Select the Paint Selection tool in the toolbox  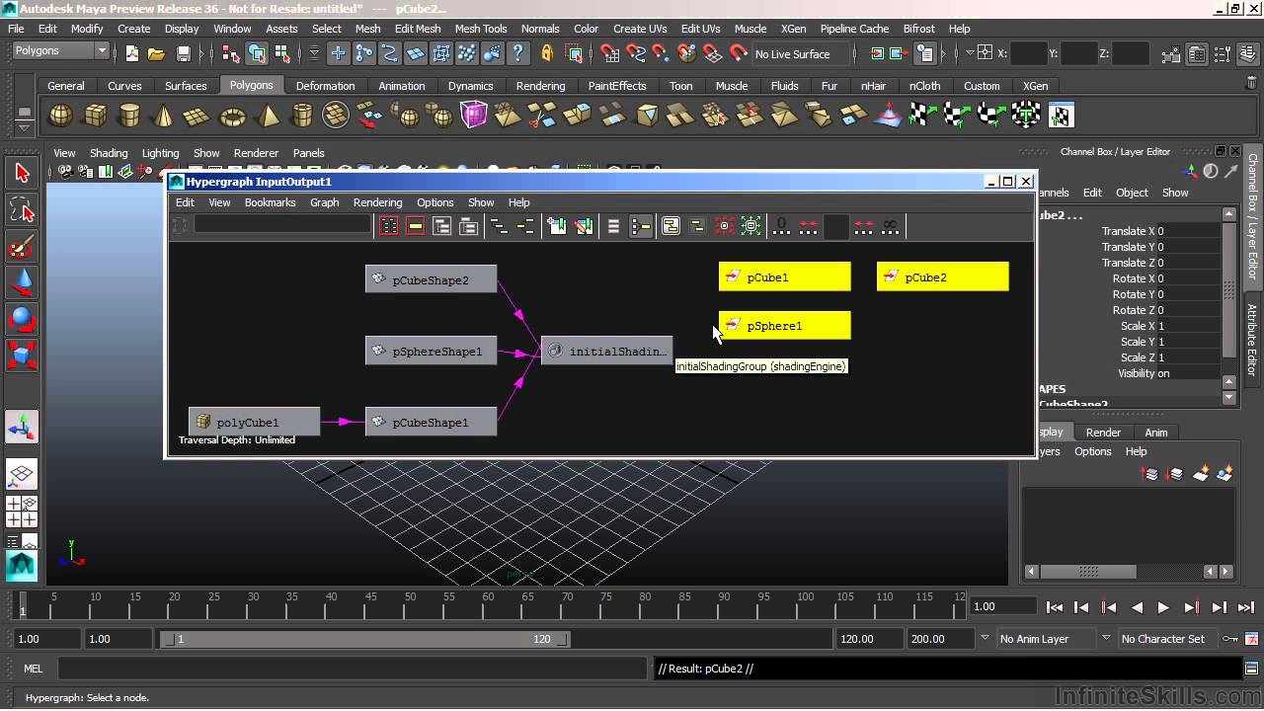(x=22, y=246)
